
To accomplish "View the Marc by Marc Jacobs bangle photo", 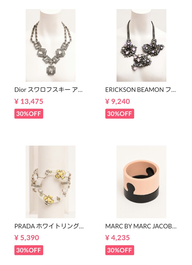I will (x=141, y=182).
